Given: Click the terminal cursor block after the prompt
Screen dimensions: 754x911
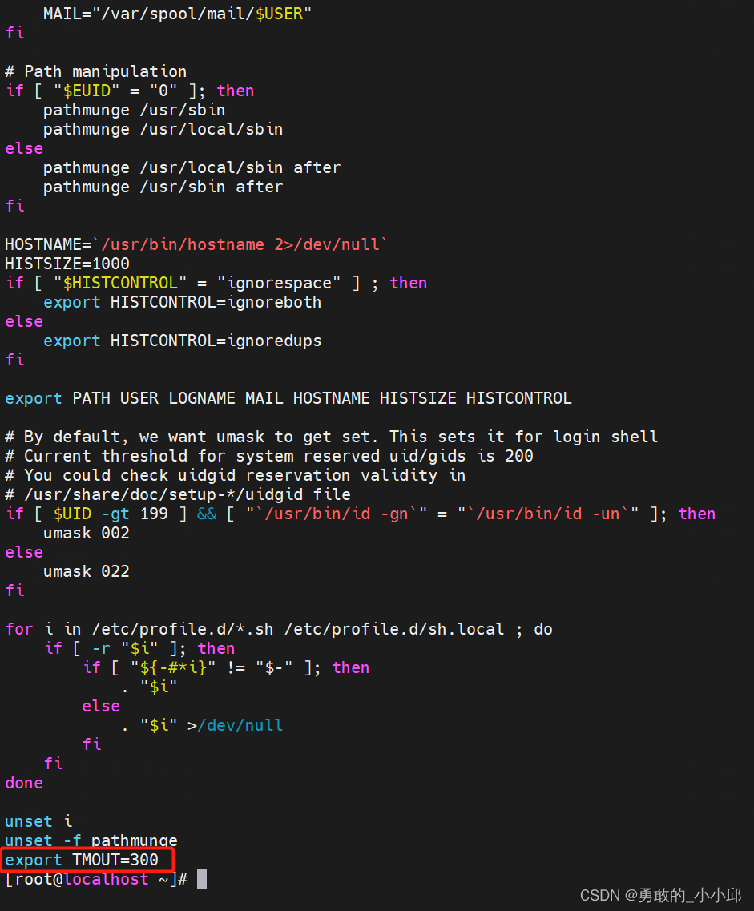Looking at the screenshot, I should [x=202, y=879].
